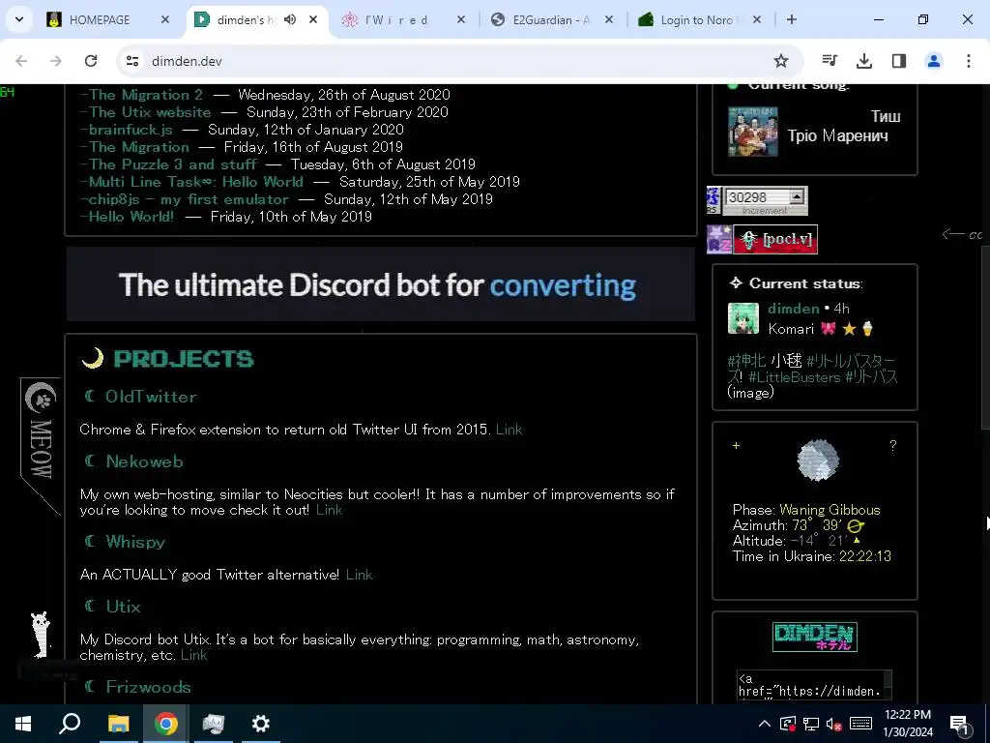Mute the dimden tab audio speaker icon
This screenshot has height=743, width=990.
[290, 19]
